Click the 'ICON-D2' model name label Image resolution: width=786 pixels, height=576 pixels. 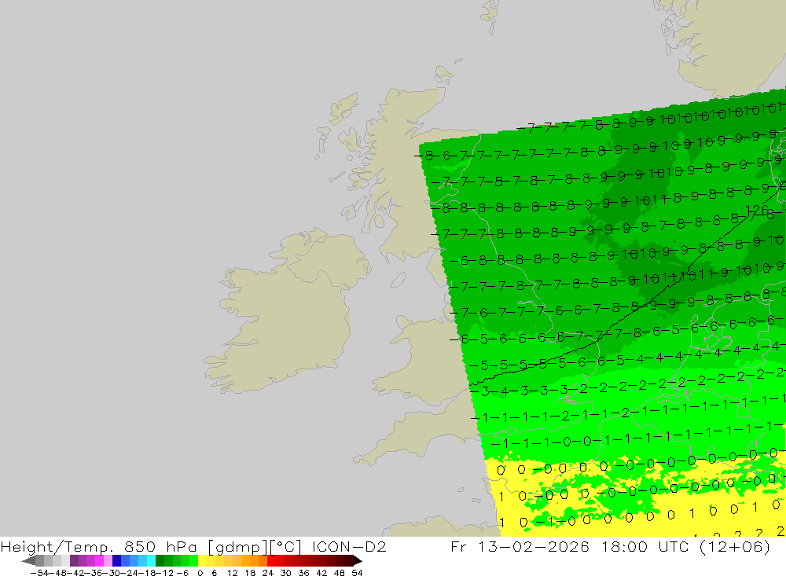coord(349,546)
